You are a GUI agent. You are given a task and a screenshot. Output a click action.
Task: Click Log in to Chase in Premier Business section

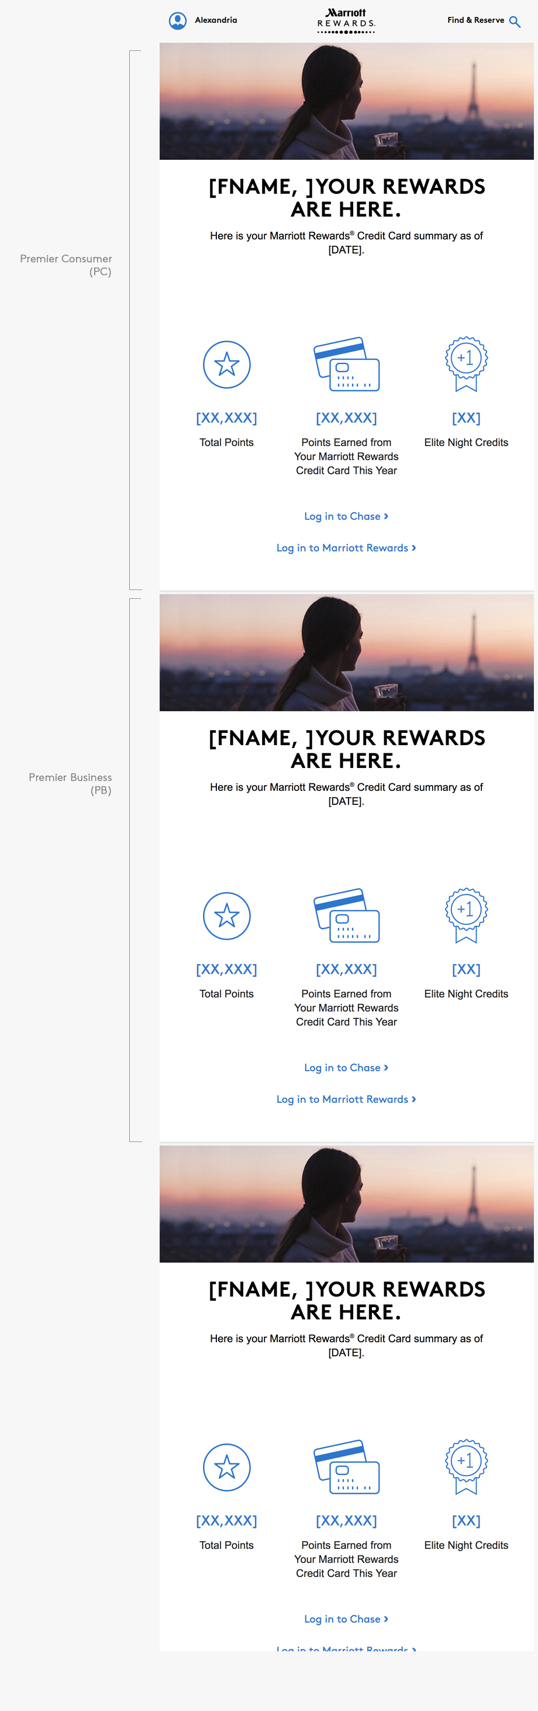[x=346, y=1067]
